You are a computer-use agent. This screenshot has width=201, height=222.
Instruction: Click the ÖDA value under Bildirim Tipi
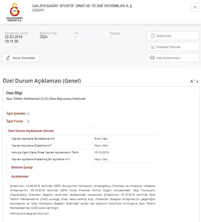point(44,37)
